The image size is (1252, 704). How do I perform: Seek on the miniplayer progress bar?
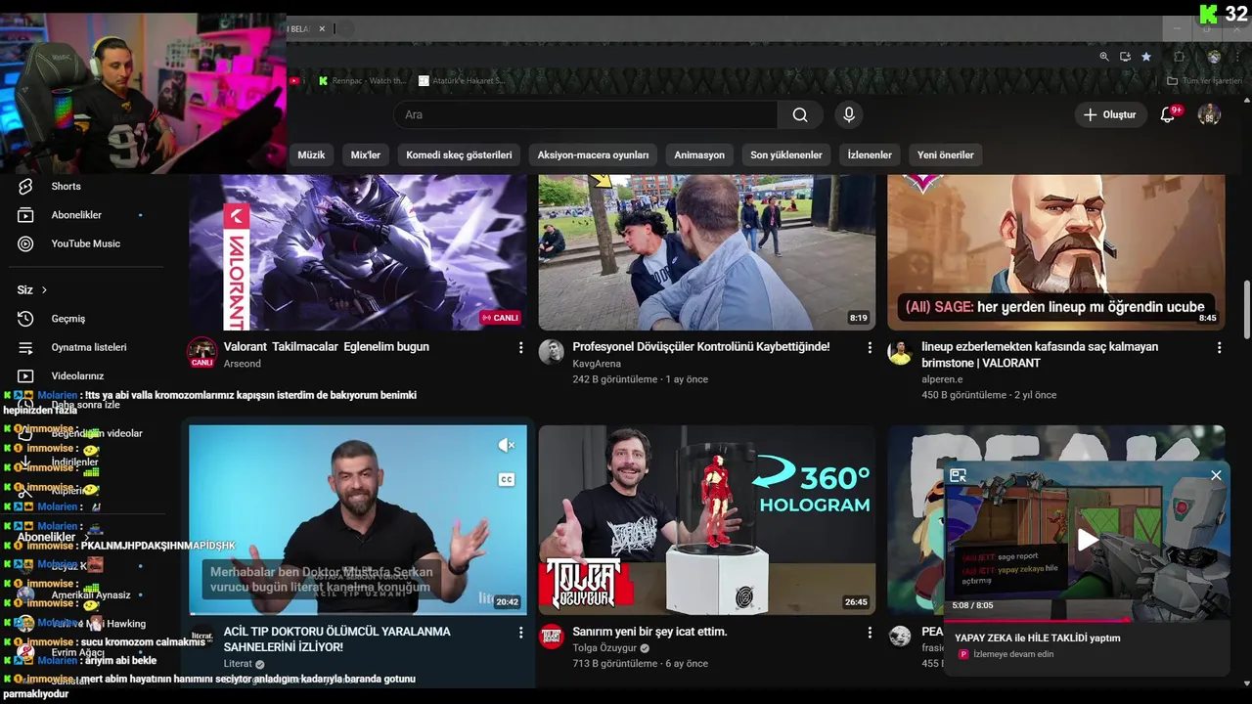coord(1087,620)
